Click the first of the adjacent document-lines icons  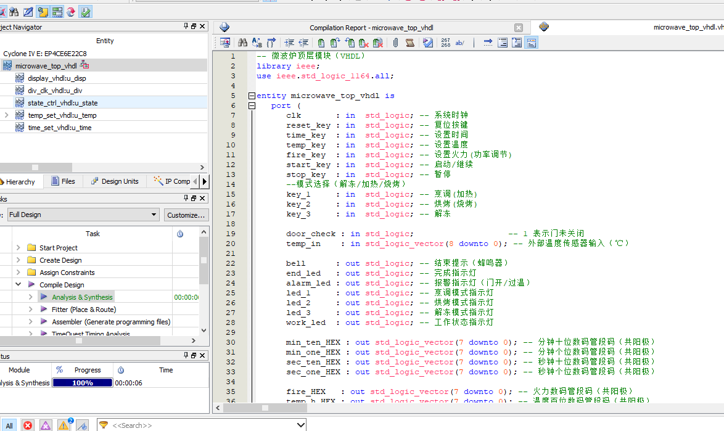point(503,43)
